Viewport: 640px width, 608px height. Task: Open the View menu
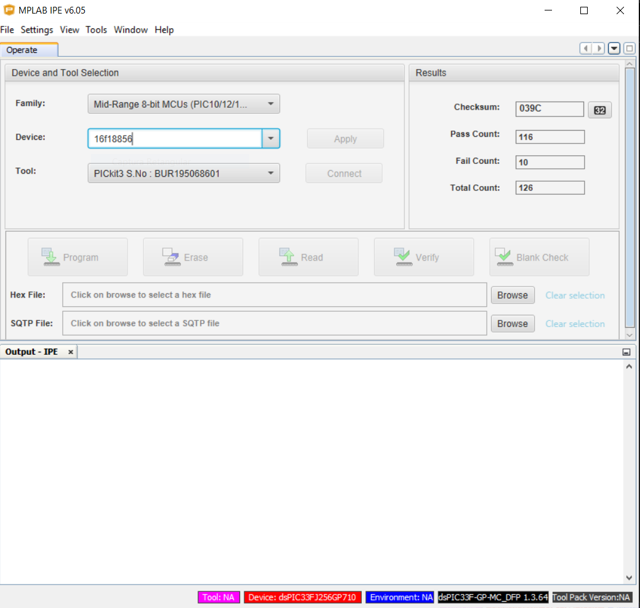(x=70, y=30)
